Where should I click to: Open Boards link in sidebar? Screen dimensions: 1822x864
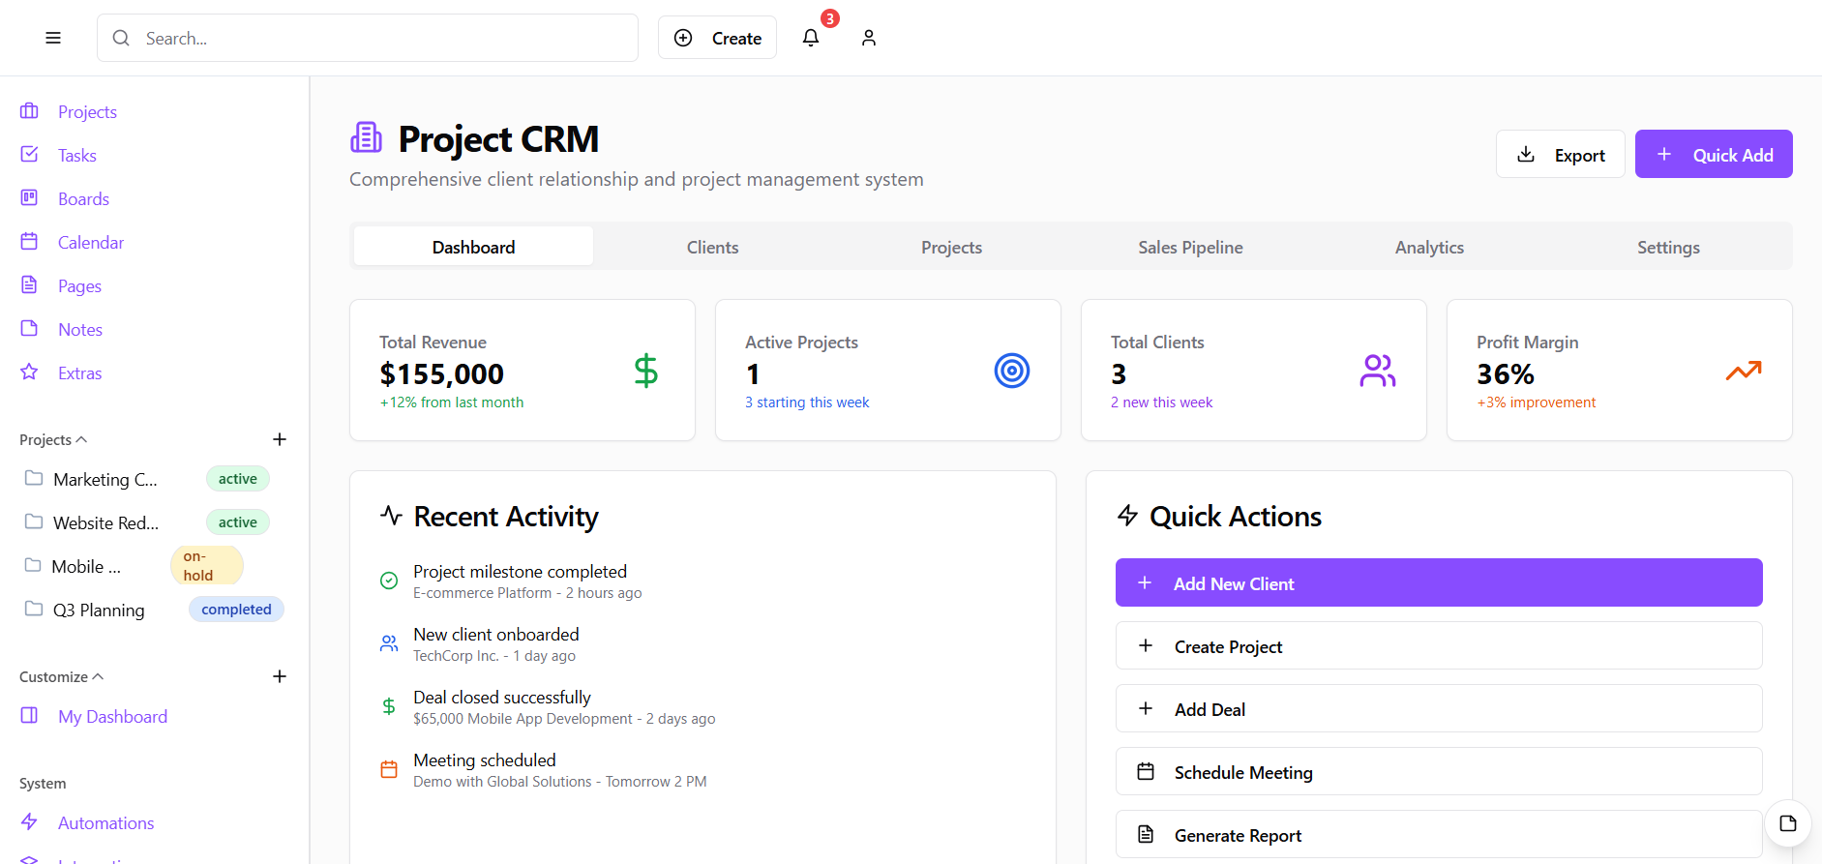tap(83, 198)
